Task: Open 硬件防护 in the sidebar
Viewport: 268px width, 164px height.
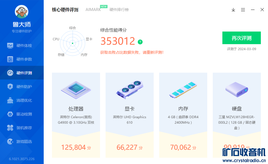Action: pyautogui.click(x=22, y=87)
